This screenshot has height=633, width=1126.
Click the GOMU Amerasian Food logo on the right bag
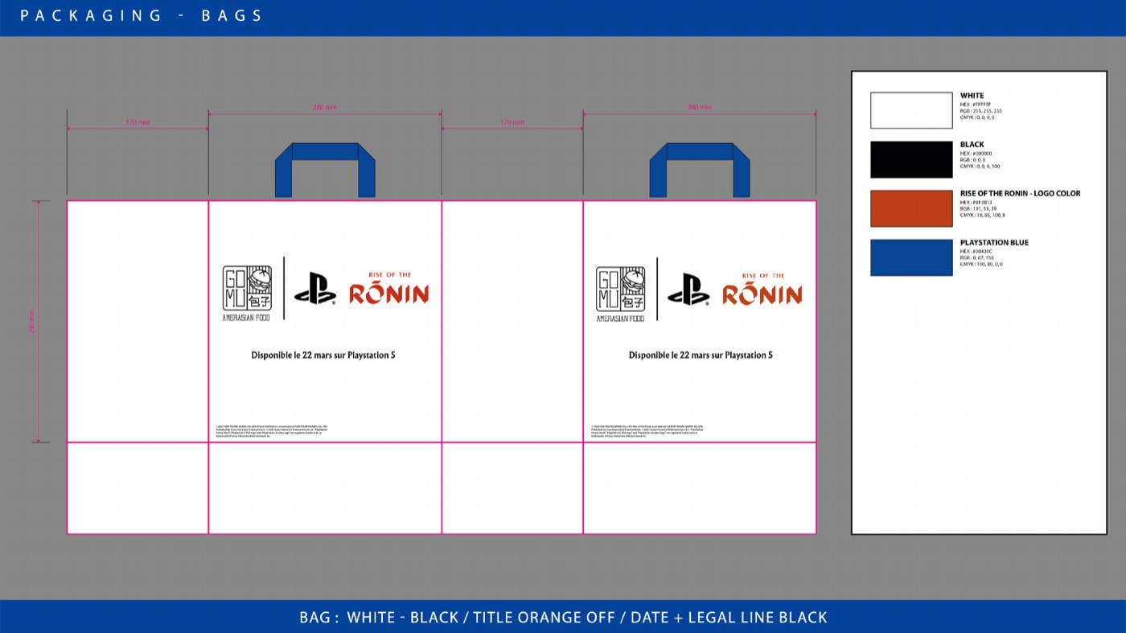620,294
